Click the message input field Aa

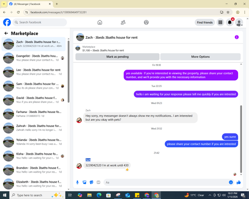coord(166,183)
